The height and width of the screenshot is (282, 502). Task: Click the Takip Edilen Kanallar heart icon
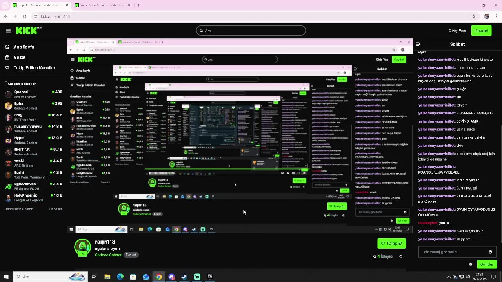pyautogui.click(x=7, y=68)
